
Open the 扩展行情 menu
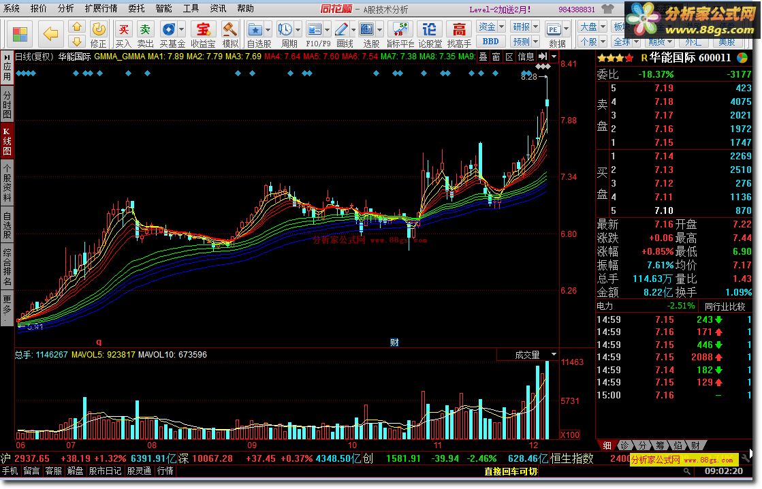pyautogui.click(x=101, y=8)
